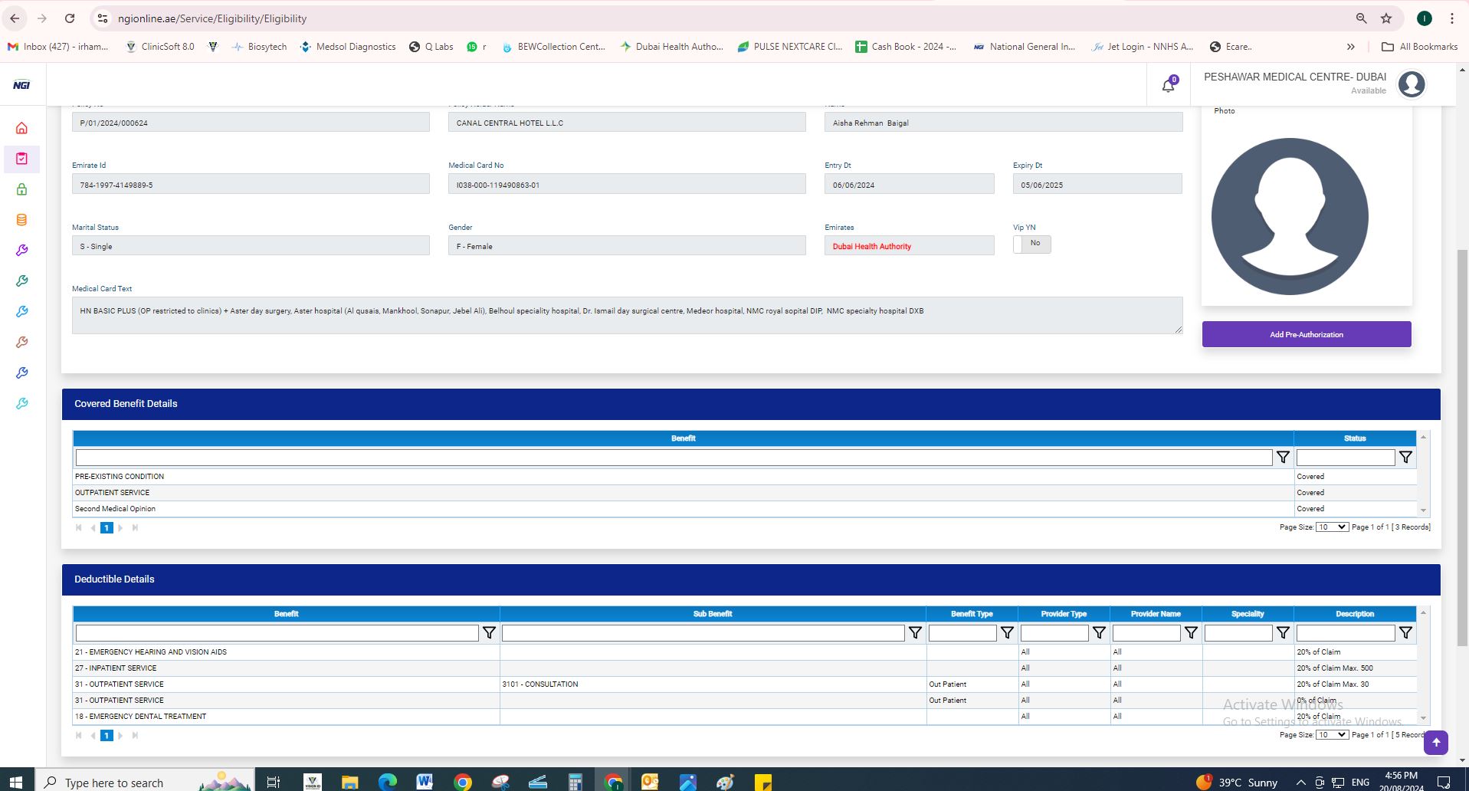The width and height of the screenshot is (1469, 791).
Task: Open Page Size dropdown in Covered Benefit Details
Action: (x=1332, y=527)
